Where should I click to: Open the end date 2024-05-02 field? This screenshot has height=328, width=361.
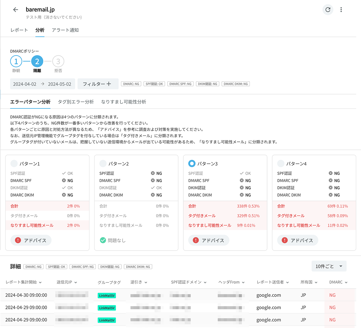(x=60, y=84)
